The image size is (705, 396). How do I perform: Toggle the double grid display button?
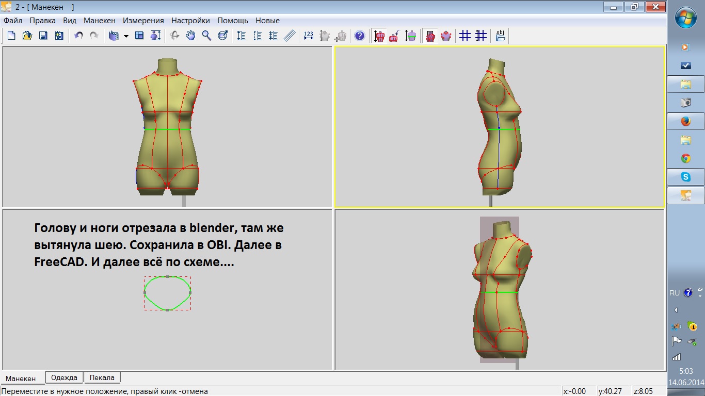point(481,36)
